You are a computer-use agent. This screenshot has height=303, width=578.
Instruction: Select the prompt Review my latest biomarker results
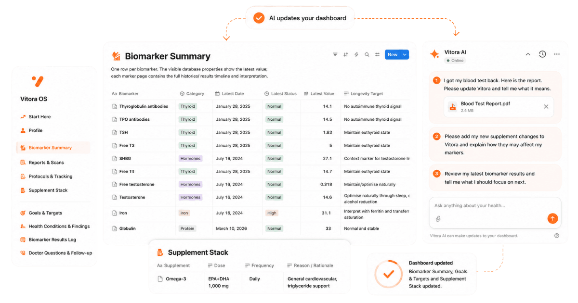coord(495,178)
